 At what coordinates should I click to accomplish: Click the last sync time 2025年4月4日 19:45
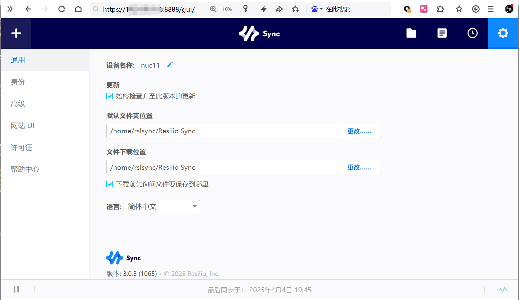280,290
